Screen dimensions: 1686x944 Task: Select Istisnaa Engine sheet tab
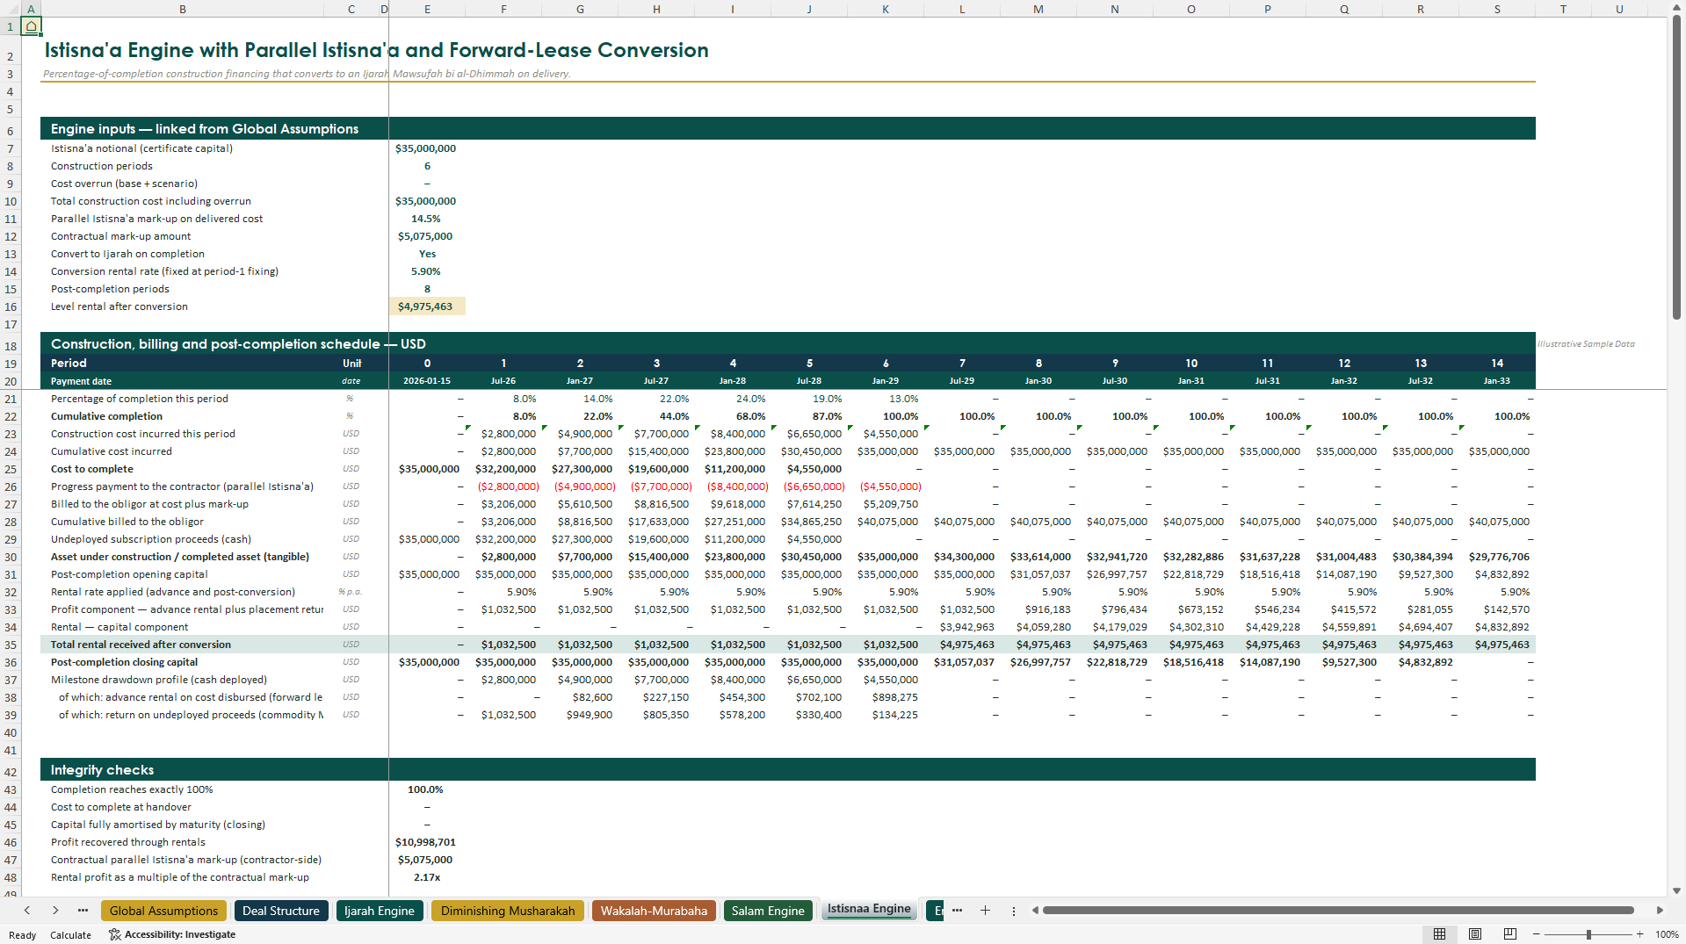[869, 909]
